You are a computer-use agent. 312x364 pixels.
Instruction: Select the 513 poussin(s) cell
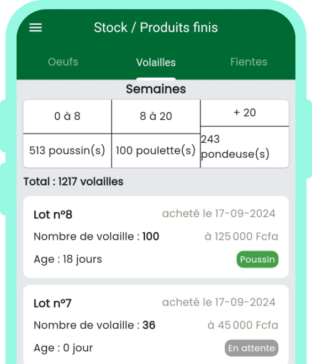[67, 151]
